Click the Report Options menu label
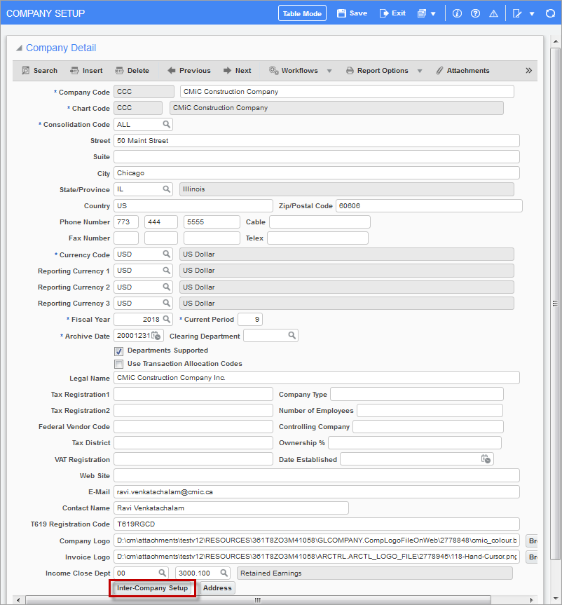The image size is (562, 605). point(382,71)
